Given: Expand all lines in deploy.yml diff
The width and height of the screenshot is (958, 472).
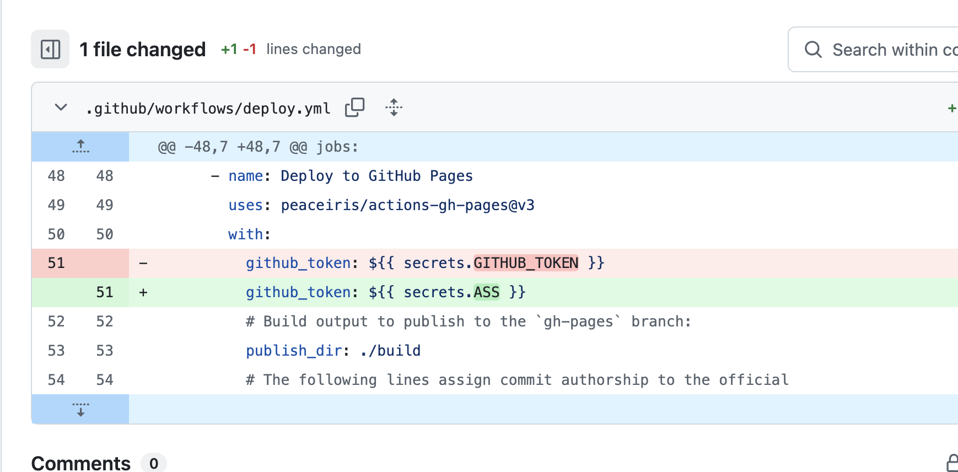Looking at the screenshot, I should point(394,108).
